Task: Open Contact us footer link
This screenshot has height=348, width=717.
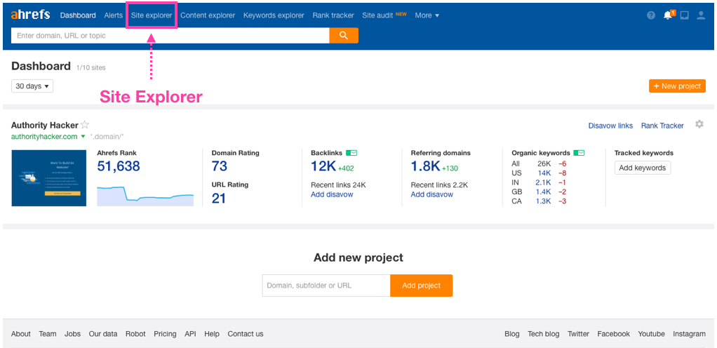Action: (246, 334)
